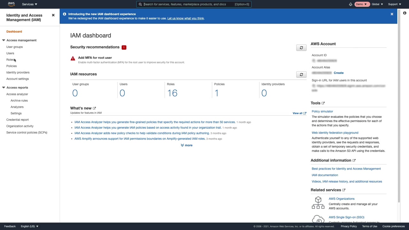Open the Global region dropdown
Image resolution: width=409 pixels, height=230 pixels.
click(x=377, y=4)
